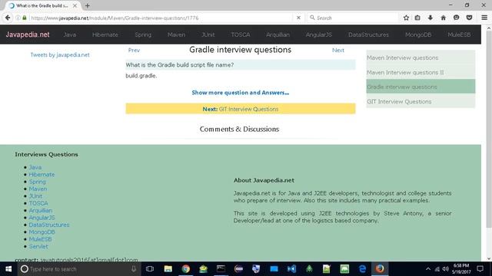
Task: Open the volume speaker tray icon
Action: pos(446,269)
